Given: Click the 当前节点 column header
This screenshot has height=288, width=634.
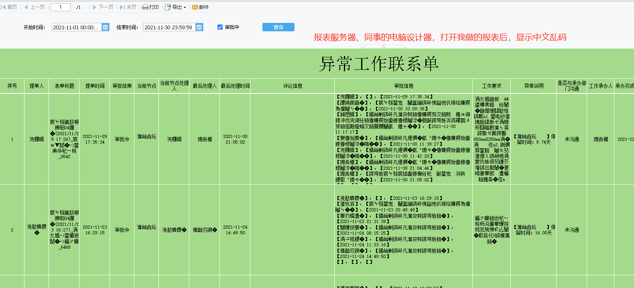Looking at the screenshot, I should (x=146, y=86).
